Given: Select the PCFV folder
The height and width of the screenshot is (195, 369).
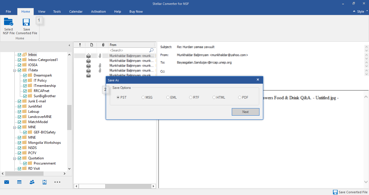Looking at the screenshot, I should coord(32,153).
